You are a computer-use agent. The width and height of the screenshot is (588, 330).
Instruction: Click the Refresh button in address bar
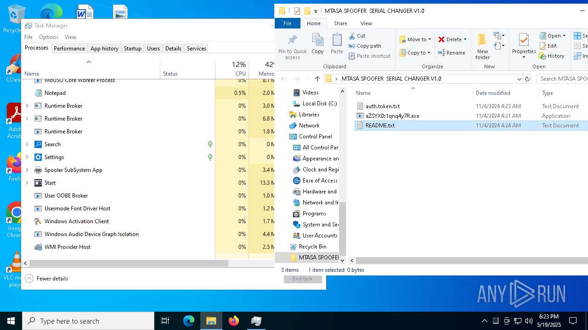click(527, 79)
